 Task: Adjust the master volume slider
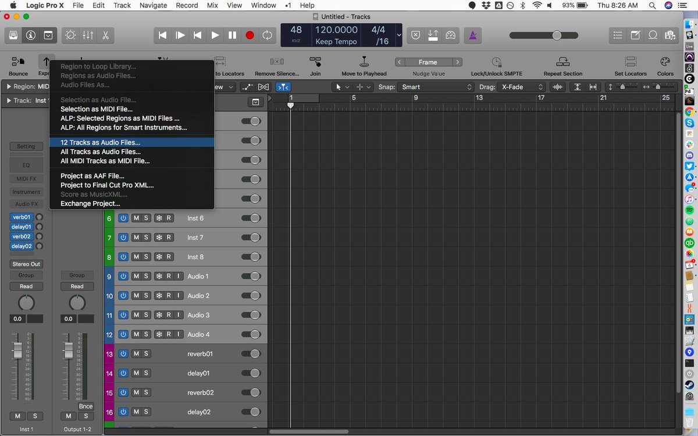coord(544,35)
